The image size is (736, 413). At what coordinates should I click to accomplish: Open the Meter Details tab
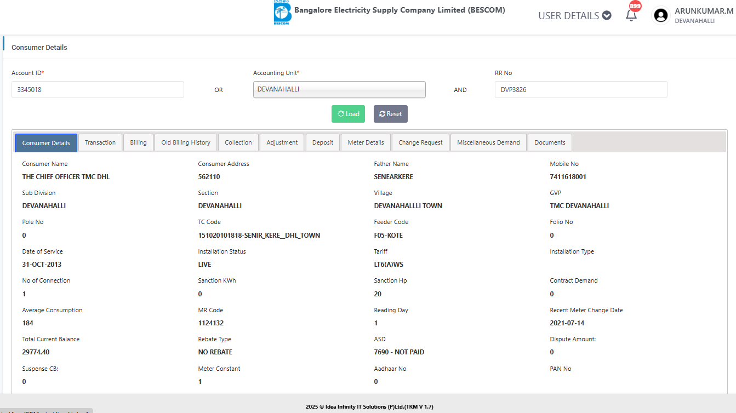tap(366, 142)
